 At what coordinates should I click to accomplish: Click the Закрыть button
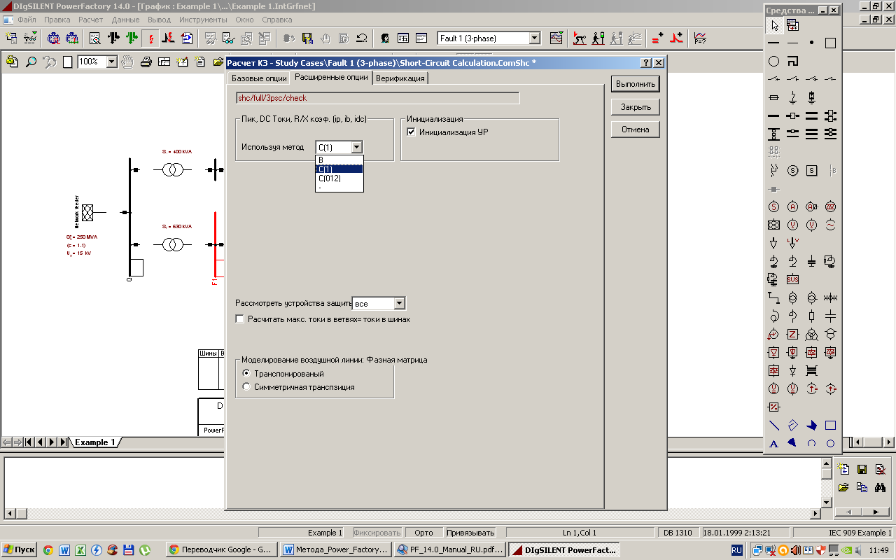pos(635,107)
